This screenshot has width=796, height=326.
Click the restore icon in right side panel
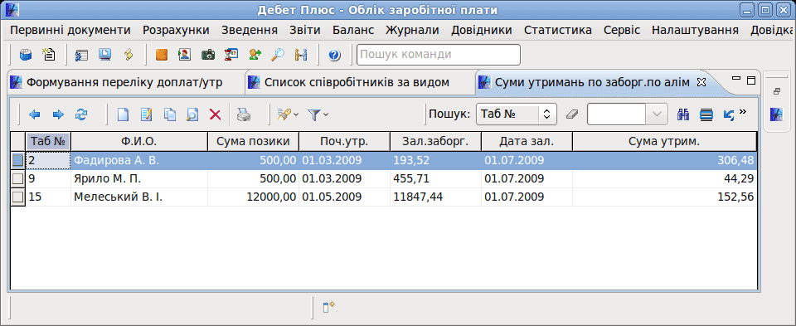[776, 91]
